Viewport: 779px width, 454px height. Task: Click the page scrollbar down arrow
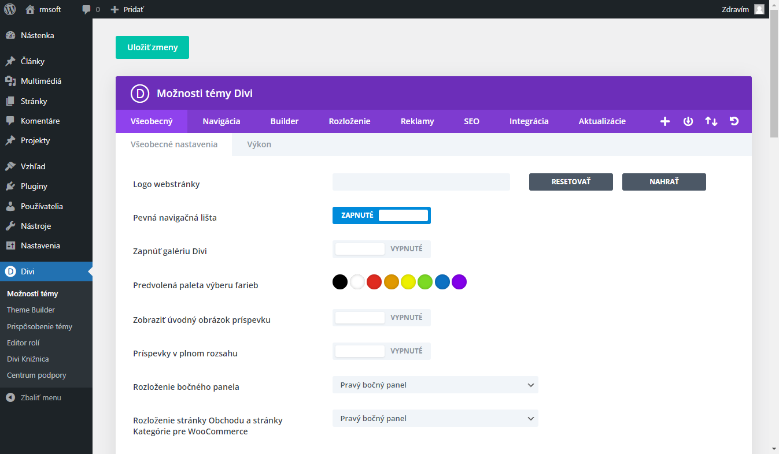[x=774, y=448]
